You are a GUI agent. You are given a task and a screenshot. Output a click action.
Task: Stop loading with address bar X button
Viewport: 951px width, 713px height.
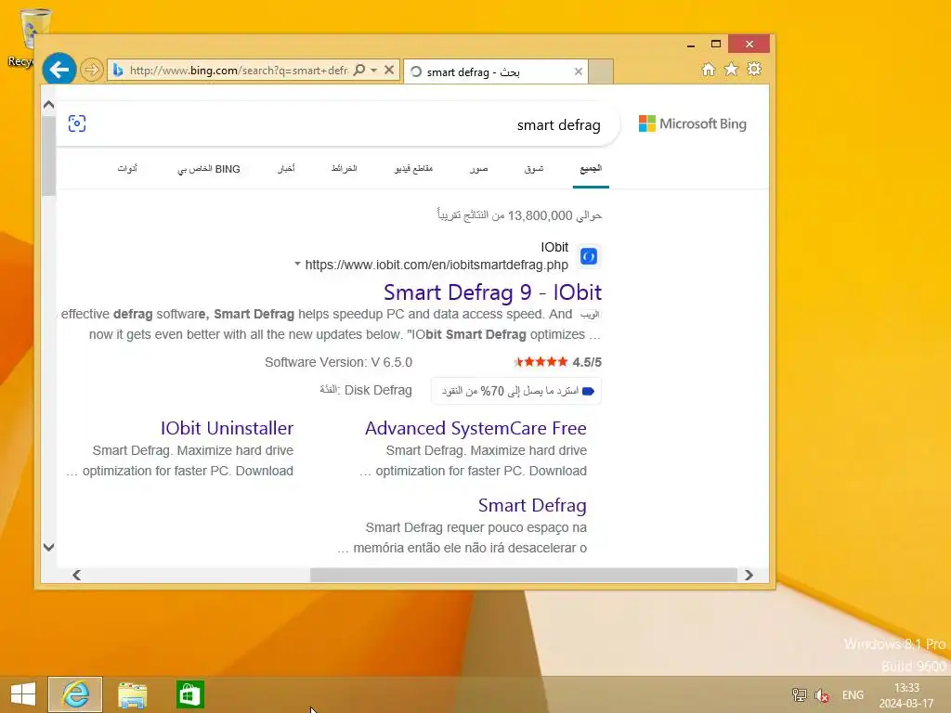(389, 70)
